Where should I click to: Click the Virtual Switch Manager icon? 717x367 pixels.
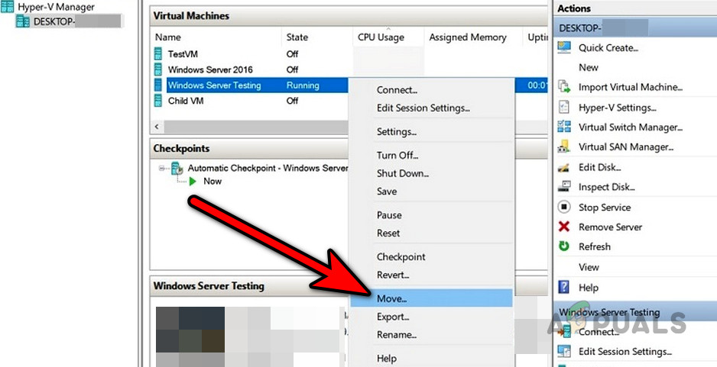pos(564,127)
